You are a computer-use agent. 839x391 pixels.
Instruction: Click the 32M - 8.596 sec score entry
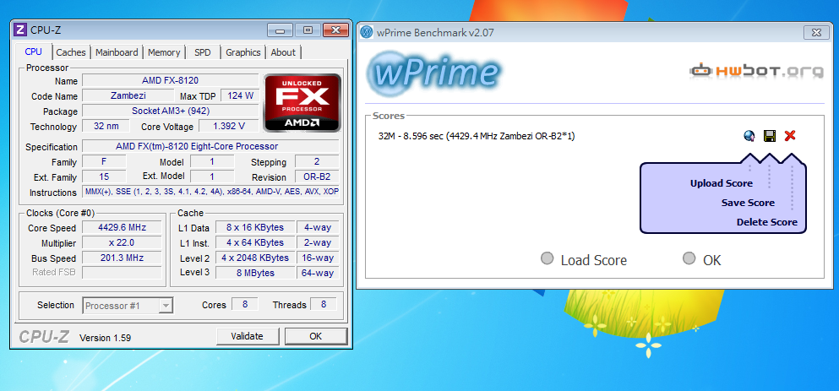(x=477, y=137)
